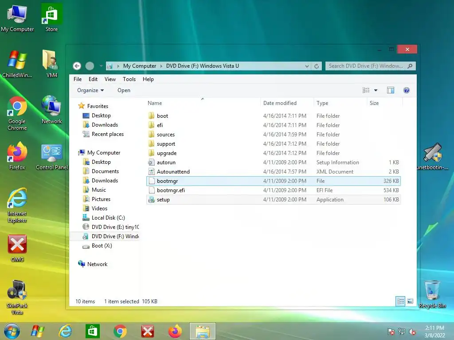This screenshot has height=340, width=454.
Task: Click the Search DVD Drive input box
Action: click(367, 66)
